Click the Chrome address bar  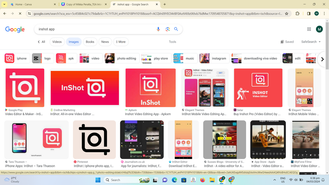point(157,14)
